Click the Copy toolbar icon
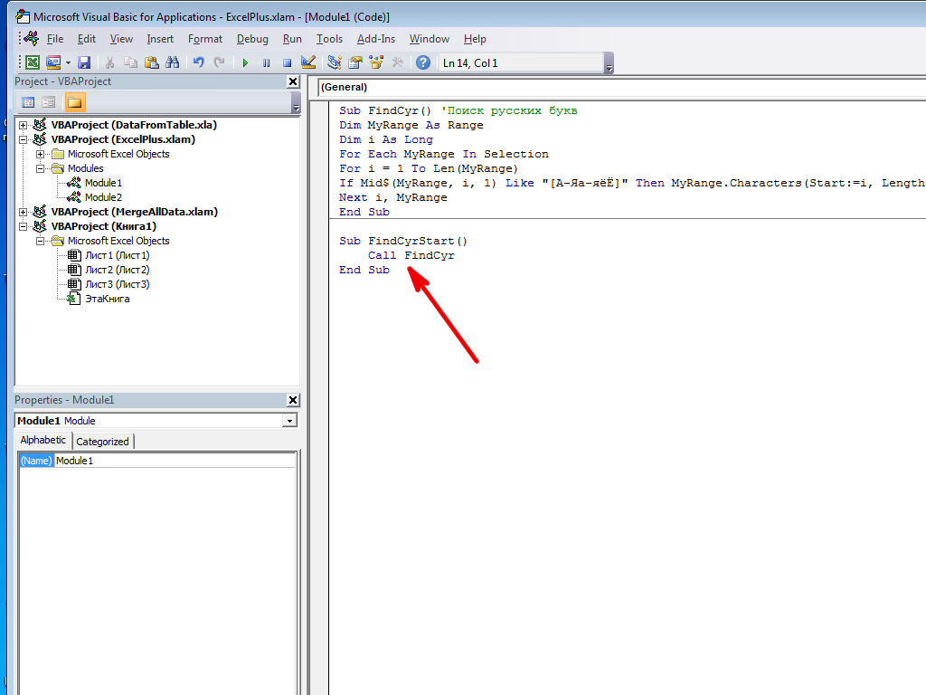 pyautogui.click(x=130, y=62)
